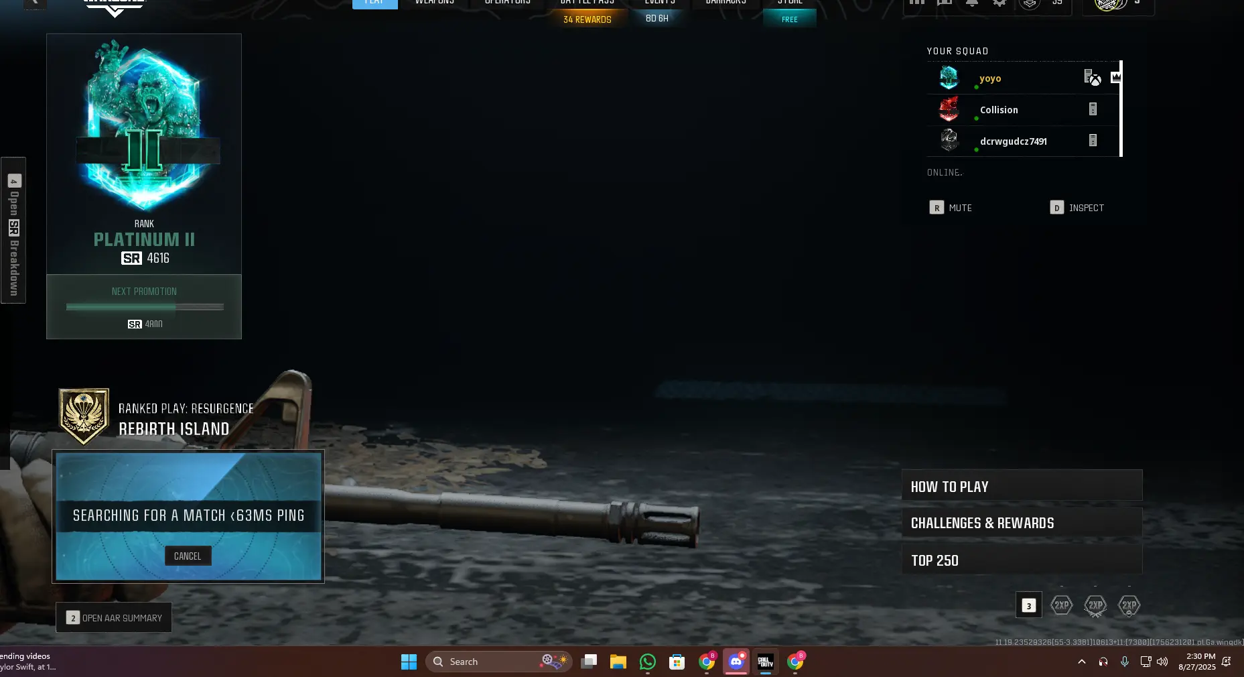Open Challenges & Rewards
Image resolution: width=1244 pixels, height=677 pixels.
pos(1022,523)
